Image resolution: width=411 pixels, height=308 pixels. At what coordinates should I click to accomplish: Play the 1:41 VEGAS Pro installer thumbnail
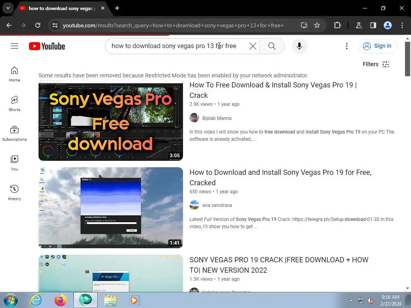pos(111,208)
